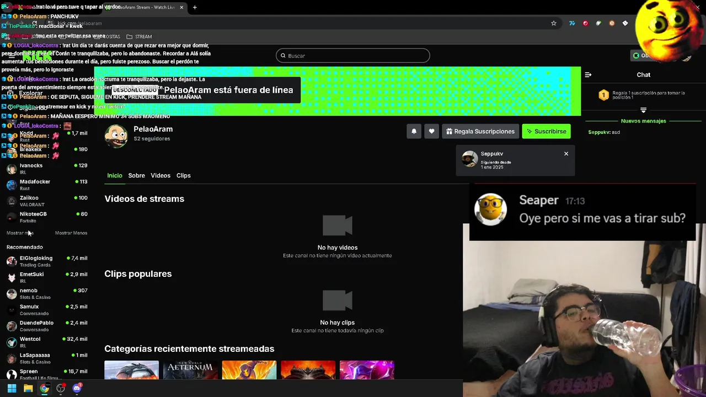The image size is (706, 397).
Task: Click the green Suscribirse button
Action: (x=546, y=131)
